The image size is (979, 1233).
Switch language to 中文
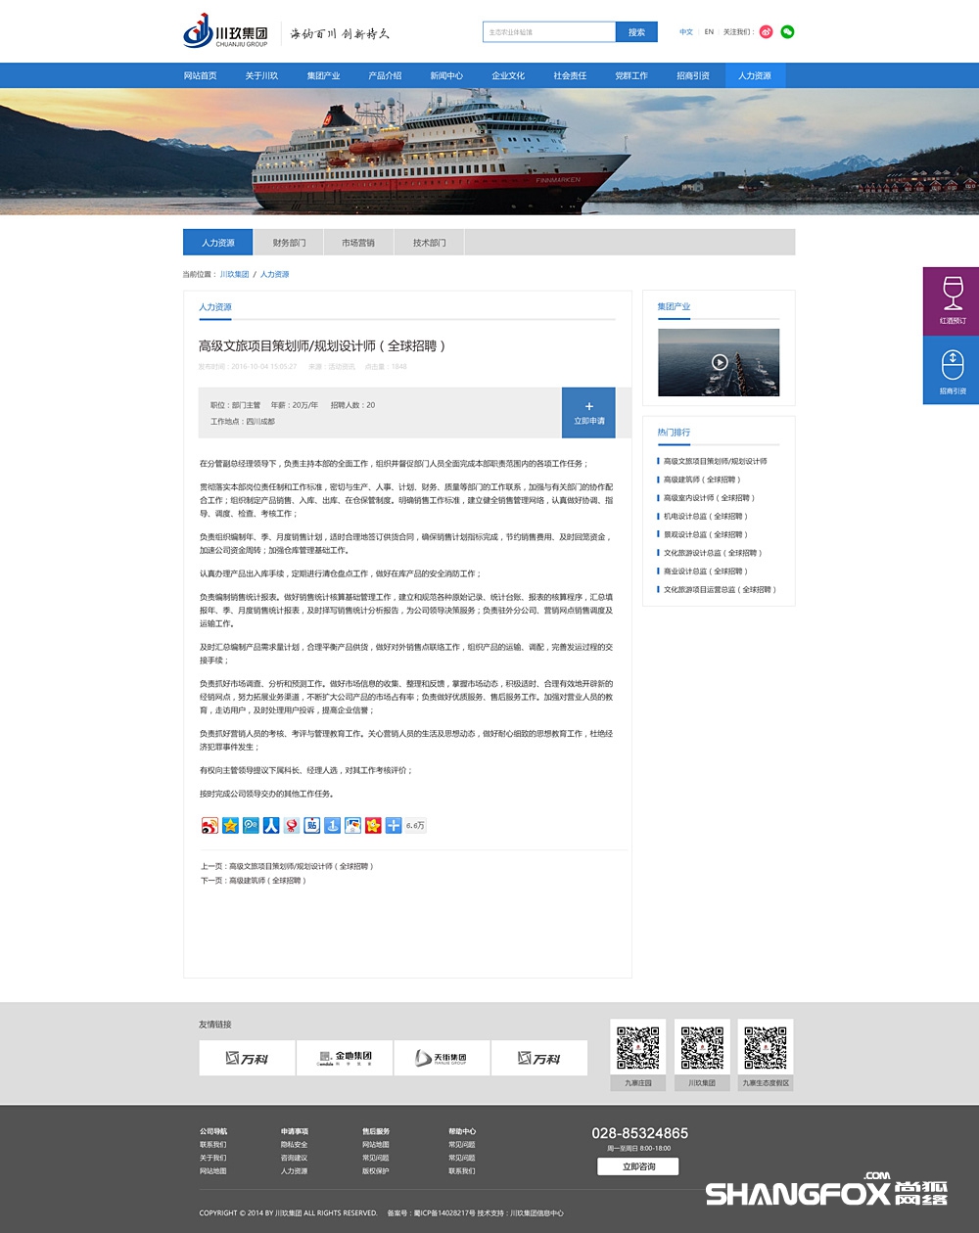tap(686, 32)
